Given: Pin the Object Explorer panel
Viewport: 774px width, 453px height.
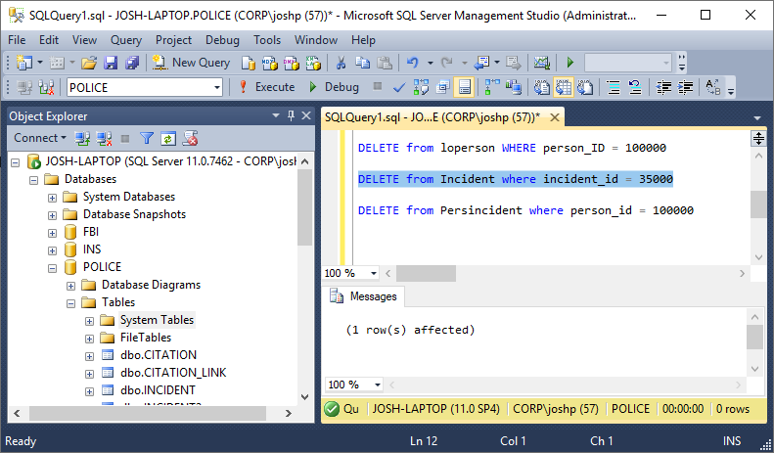Looking at the screenshot, I should [x=291, y=115].
